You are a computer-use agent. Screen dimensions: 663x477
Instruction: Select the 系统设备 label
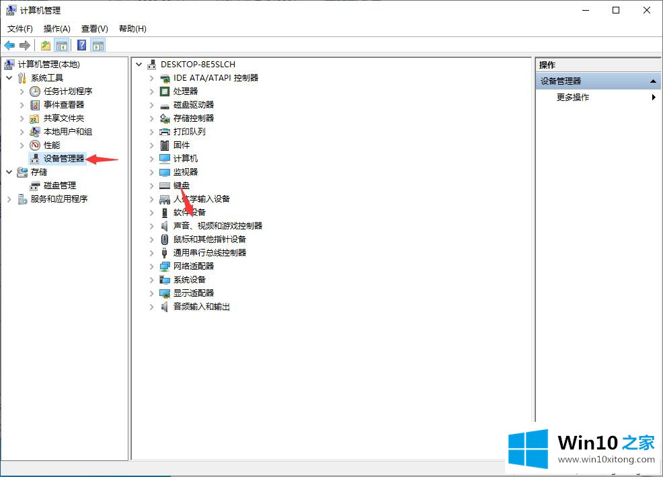pyautogui.click(x=190, y=280)
